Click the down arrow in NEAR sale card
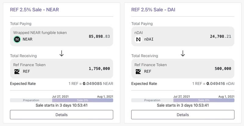This screenshot has height=126, width=244. coord(62,53)
